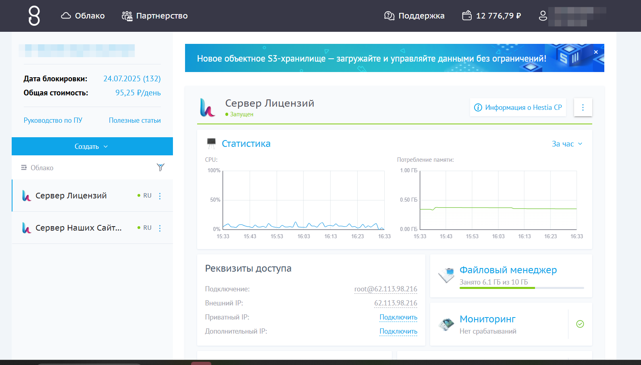
Task: Open three-dot menu for Сервер Лицензий in sidebar
Action: (x=160, y=196)
